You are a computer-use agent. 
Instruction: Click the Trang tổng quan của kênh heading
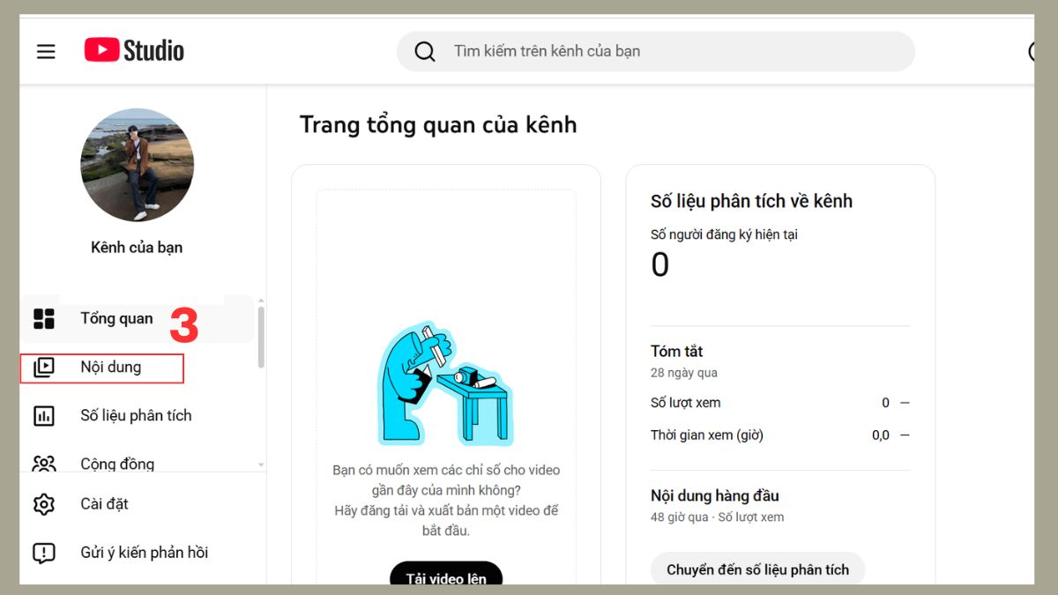click(x=438, y=125)
